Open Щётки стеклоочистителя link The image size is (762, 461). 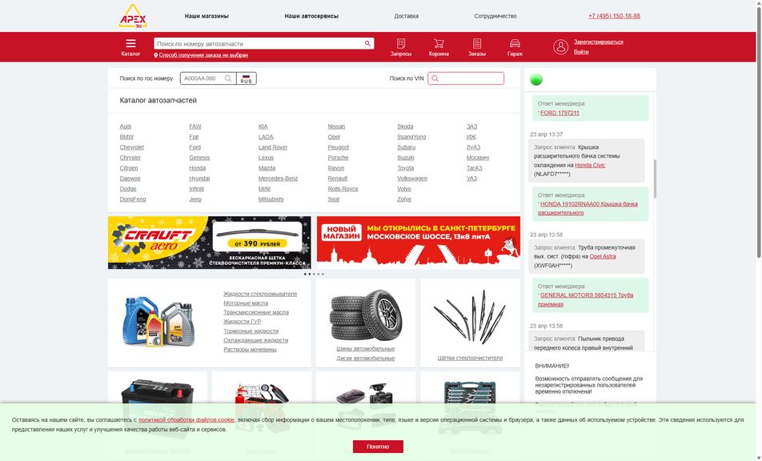click(470, 358)
